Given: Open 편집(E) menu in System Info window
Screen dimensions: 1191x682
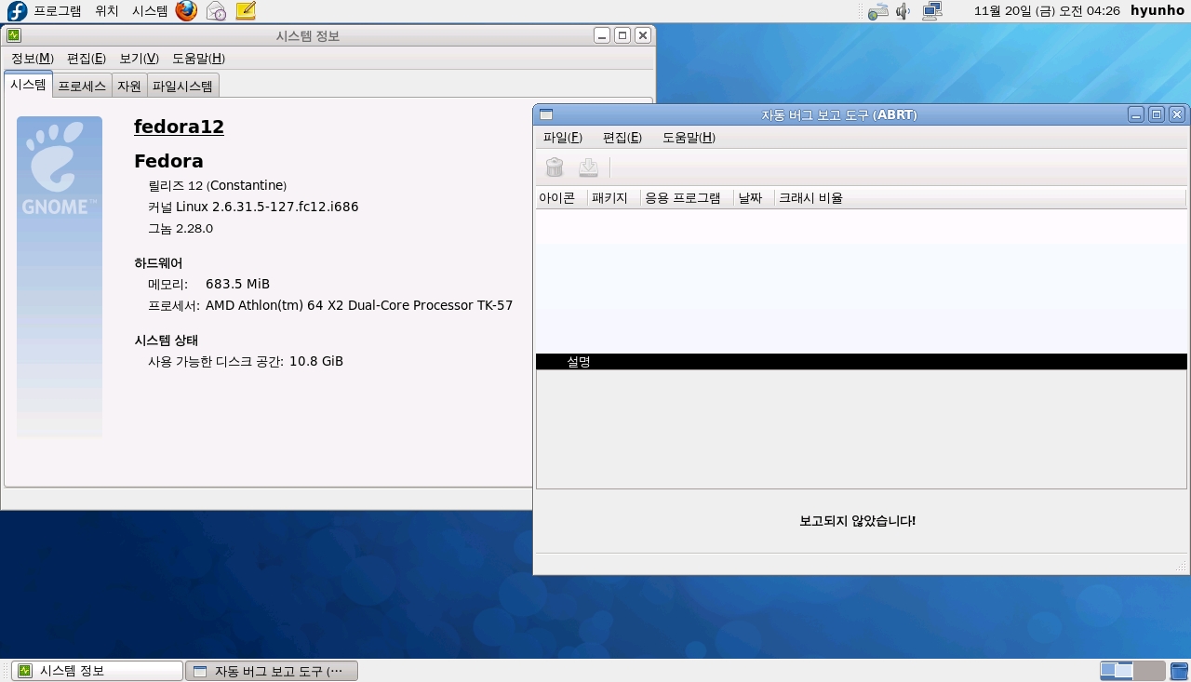Looking at the screenshot, I should click(87, 59).
